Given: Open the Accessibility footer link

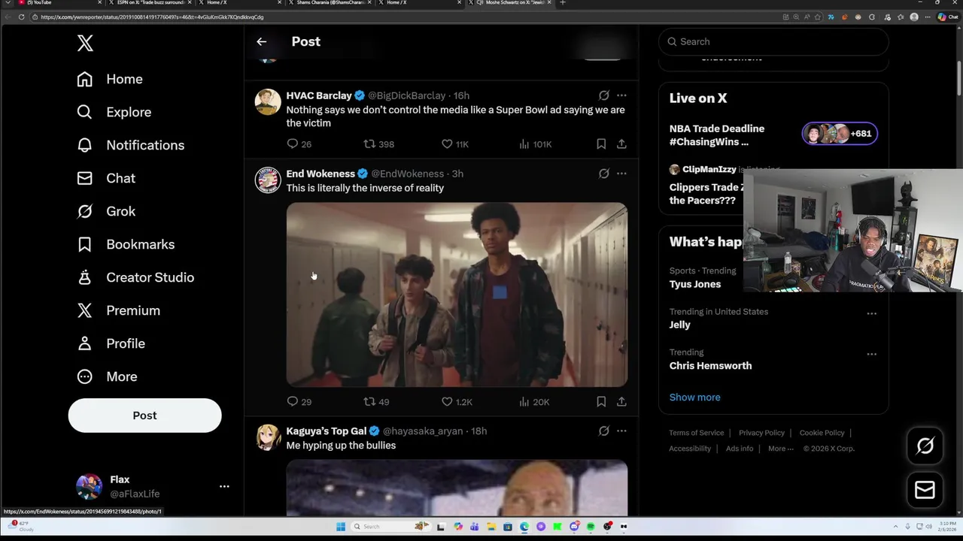Looking at the screenshot, I should (690, 449).
